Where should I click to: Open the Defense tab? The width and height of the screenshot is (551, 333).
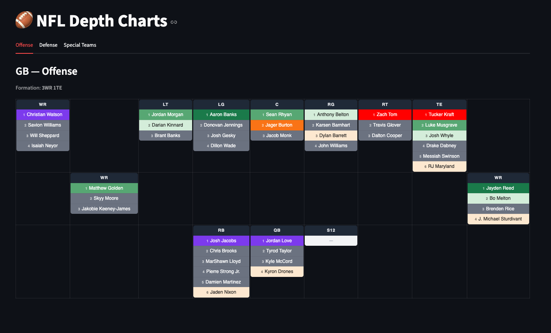tap(48, 45)
